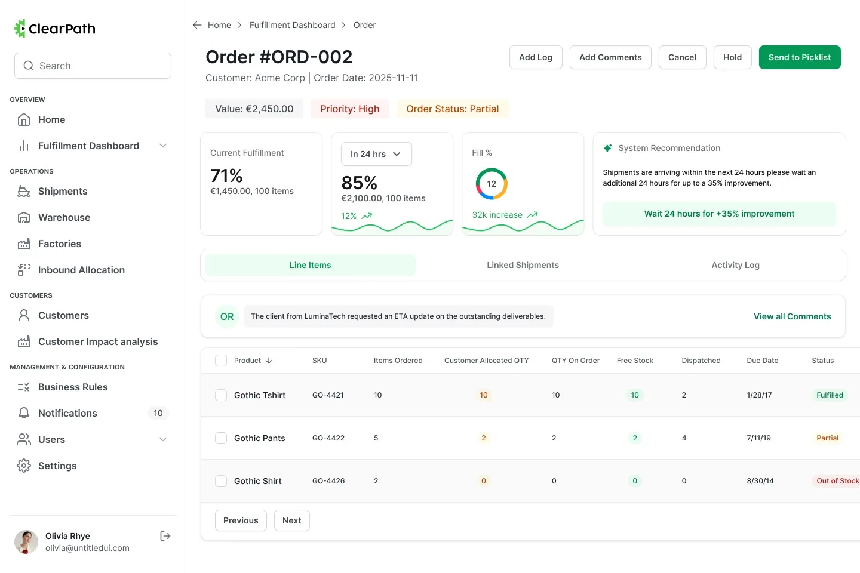860x573 pixels.
Task: Open Fulfillment Dashboard breadcrumb link
Action: (x=293, y=25)
